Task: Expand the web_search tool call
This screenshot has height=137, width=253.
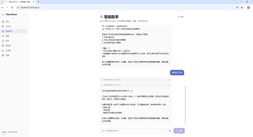Action: click(136, 85)
